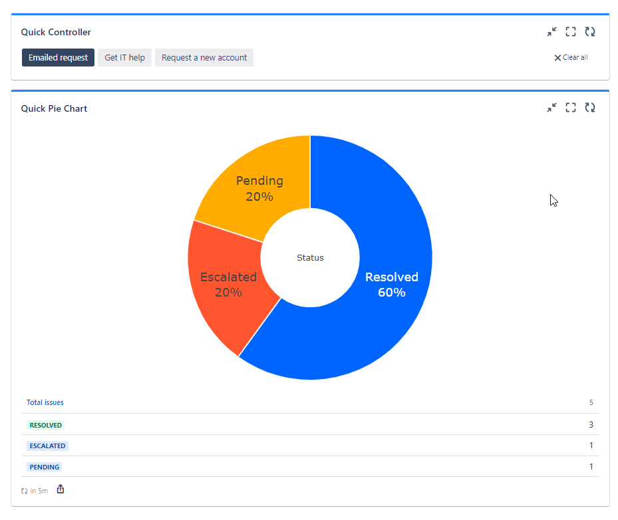The height and width of the screenshot is (520, 618).
Task: Open the export icon below the chart
Action: [x=60, y=489]
